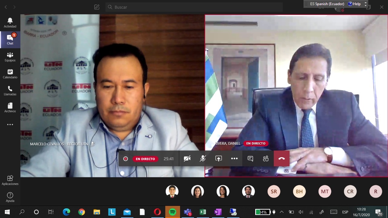Click the Buscar search box

[194, 7]
